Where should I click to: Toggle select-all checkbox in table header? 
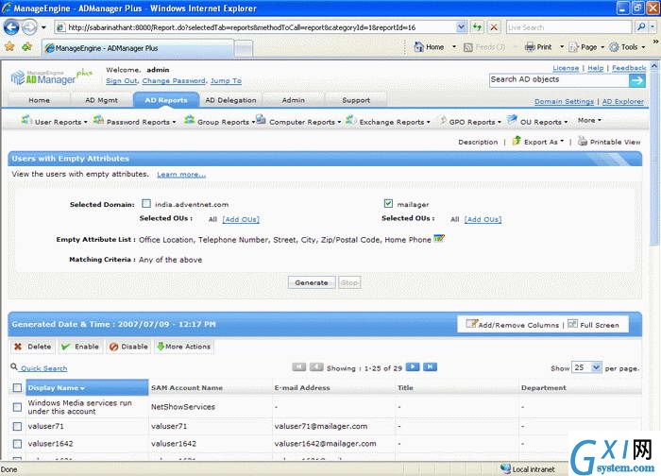pyautogui.click(x=17, y=387)
